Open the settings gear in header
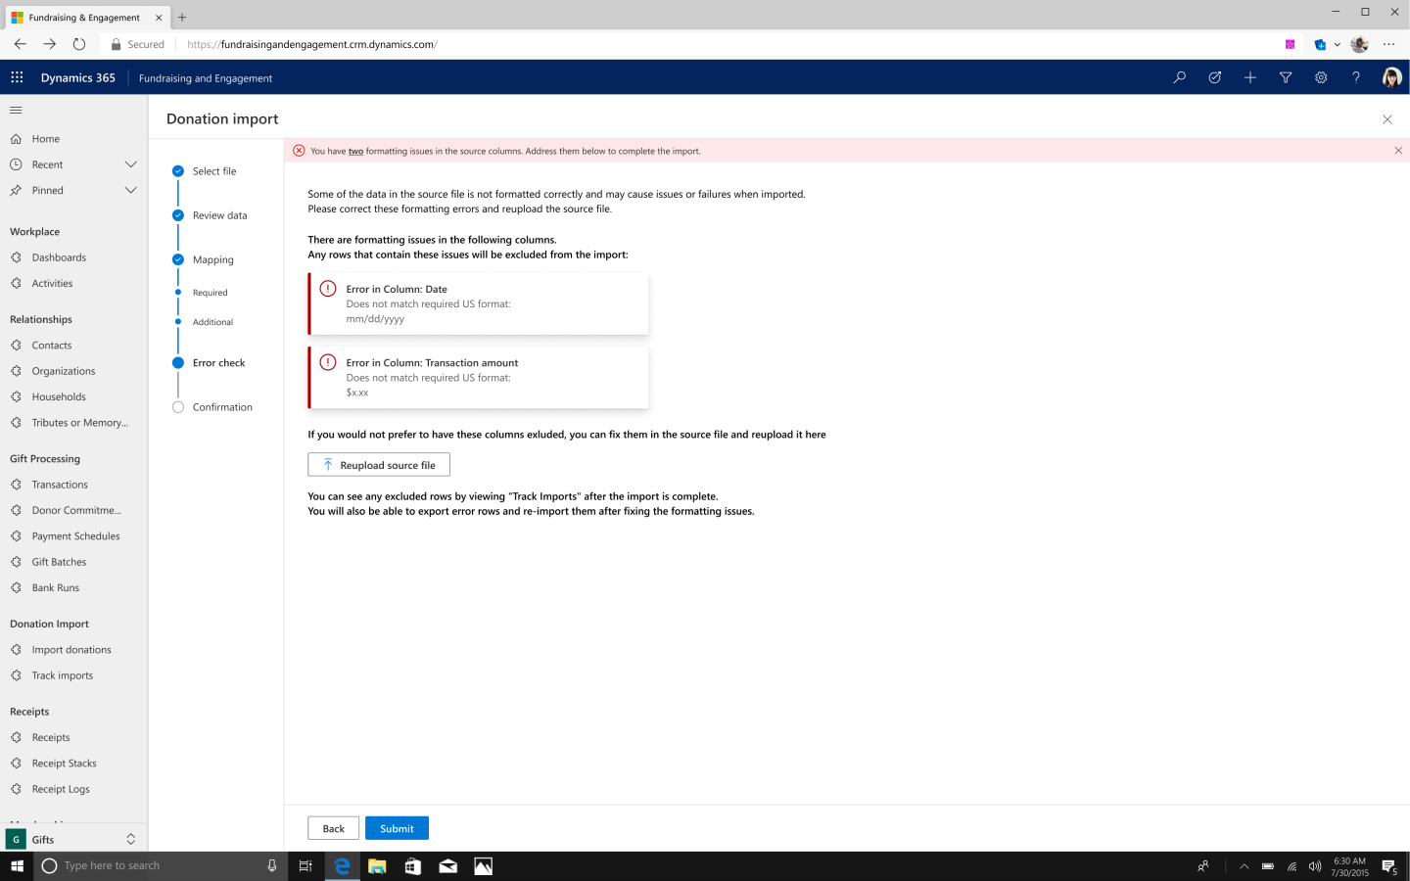The image size is (1410, 881). 1321,77
